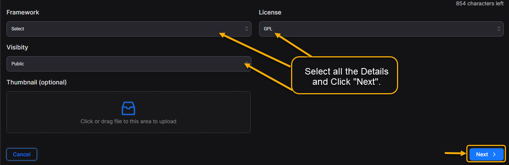Click the "Click or drag file" upload text
This screenshot has height=165, width=509.
tap(128, 122)
